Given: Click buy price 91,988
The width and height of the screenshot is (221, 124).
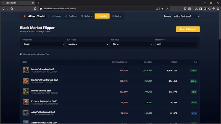Looking at the screenshot, I should 124,103.
